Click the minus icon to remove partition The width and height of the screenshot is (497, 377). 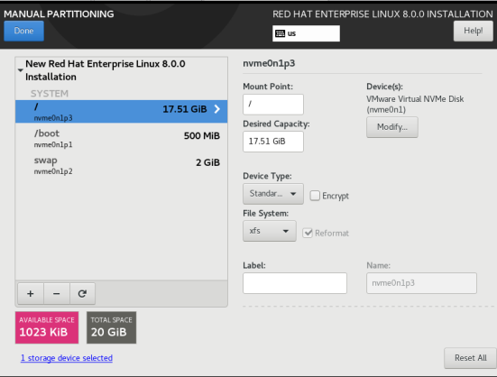coord(57,294)
